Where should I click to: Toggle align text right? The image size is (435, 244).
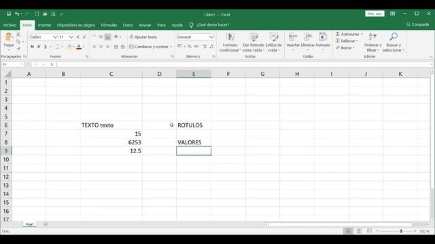point(107,47)
